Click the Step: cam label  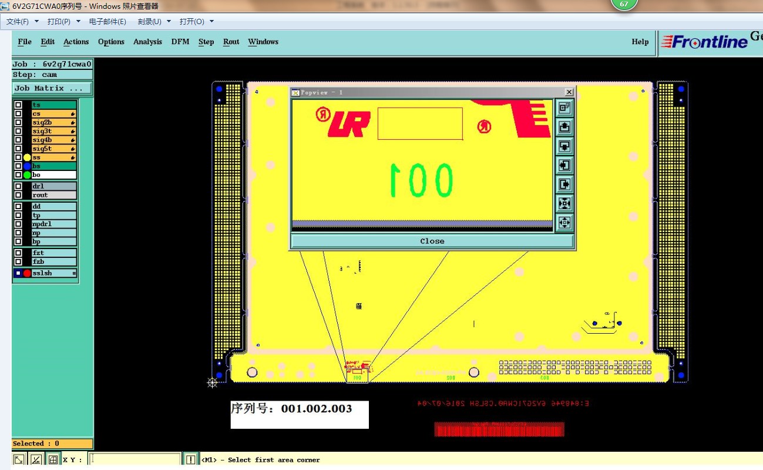(52, 75)
